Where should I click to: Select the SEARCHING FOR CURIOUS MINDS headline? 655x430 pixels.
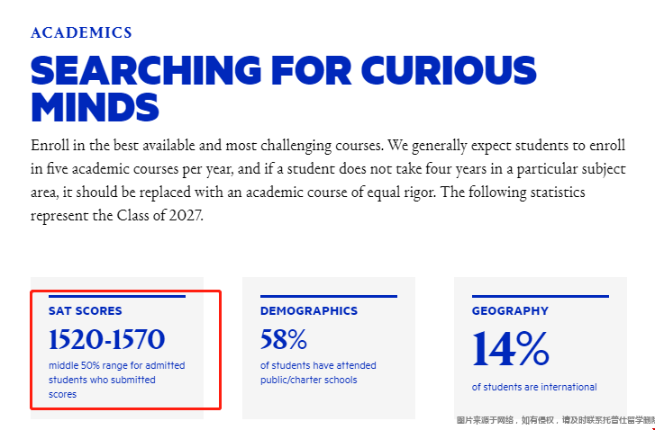[284, 88]
